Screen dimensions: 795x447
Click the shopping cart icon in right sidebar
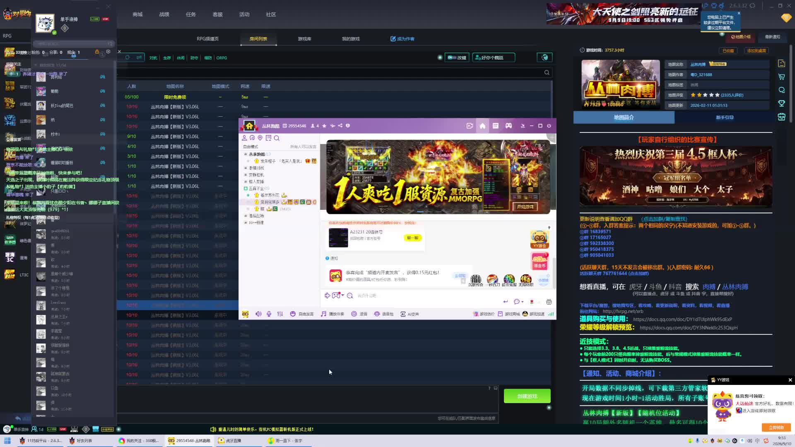[782, 77]
